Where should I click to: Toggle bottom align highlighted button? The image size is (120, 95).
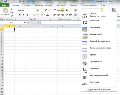pyautogui.click(x=62, y=10)
